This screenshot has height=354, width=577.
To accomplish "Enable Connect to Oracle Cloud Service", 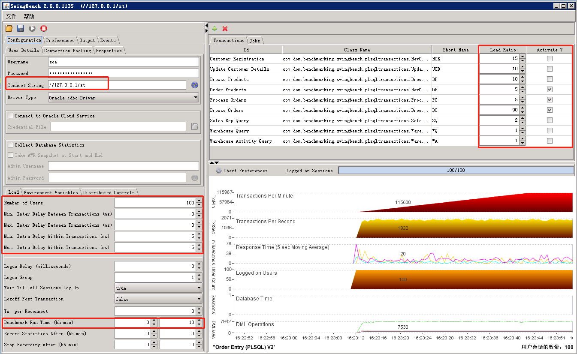I will (x=9, y=115).
